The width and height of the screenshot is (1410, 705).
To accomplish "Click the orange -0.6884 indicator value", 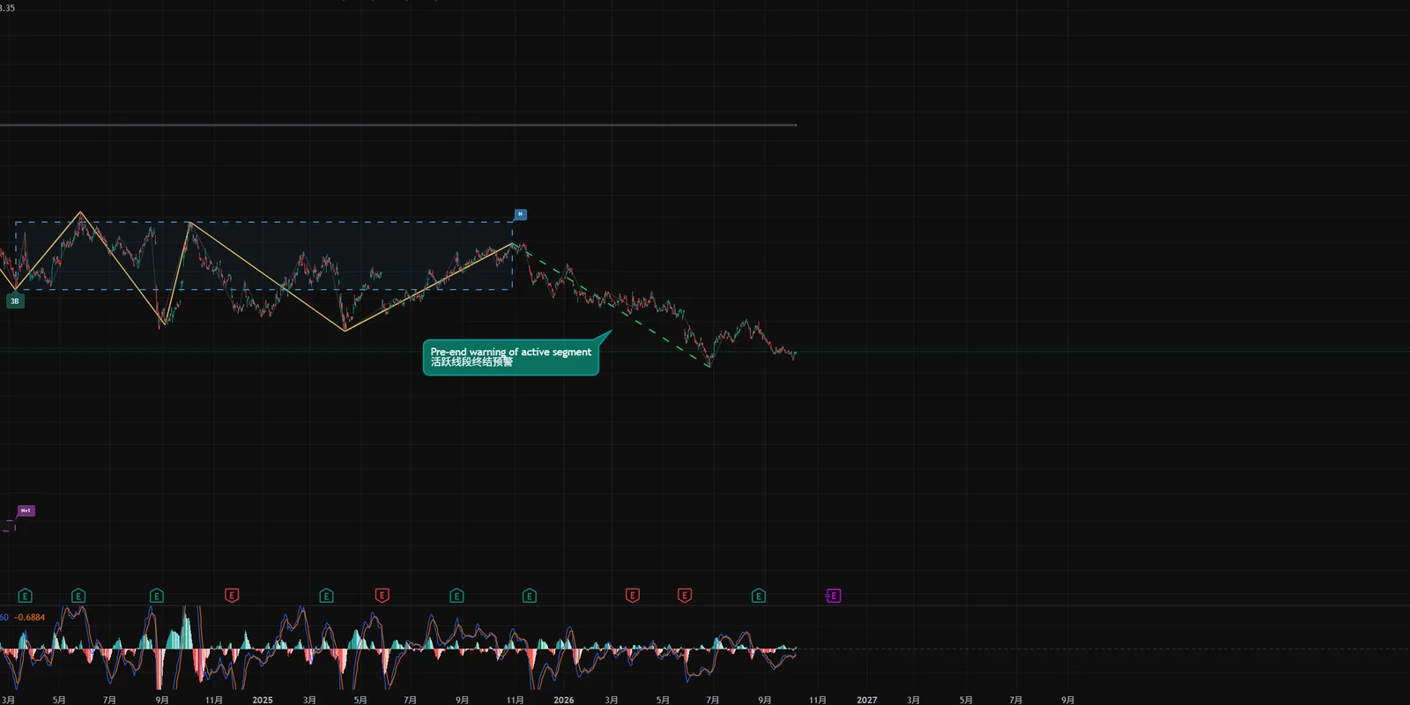I will [30, 617].
